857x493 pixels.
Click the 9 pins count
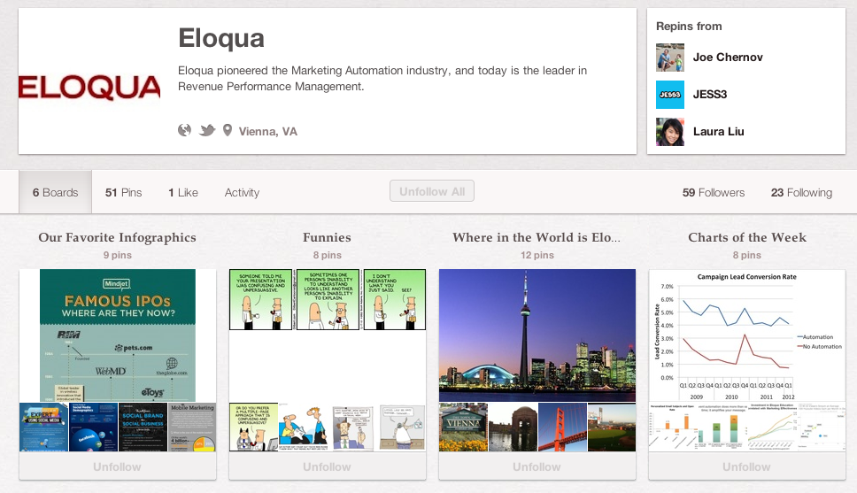(118, 255)
